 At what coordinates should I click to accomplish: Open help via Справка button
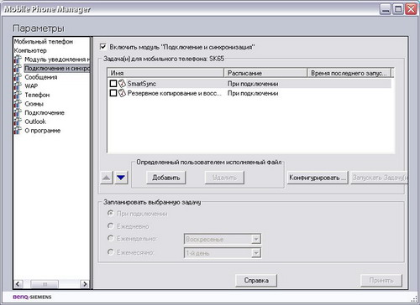tap(256, 281)
